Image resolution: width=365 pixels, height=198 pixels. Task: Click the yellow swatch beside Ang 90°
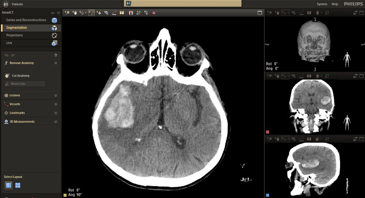click(65, 195)
